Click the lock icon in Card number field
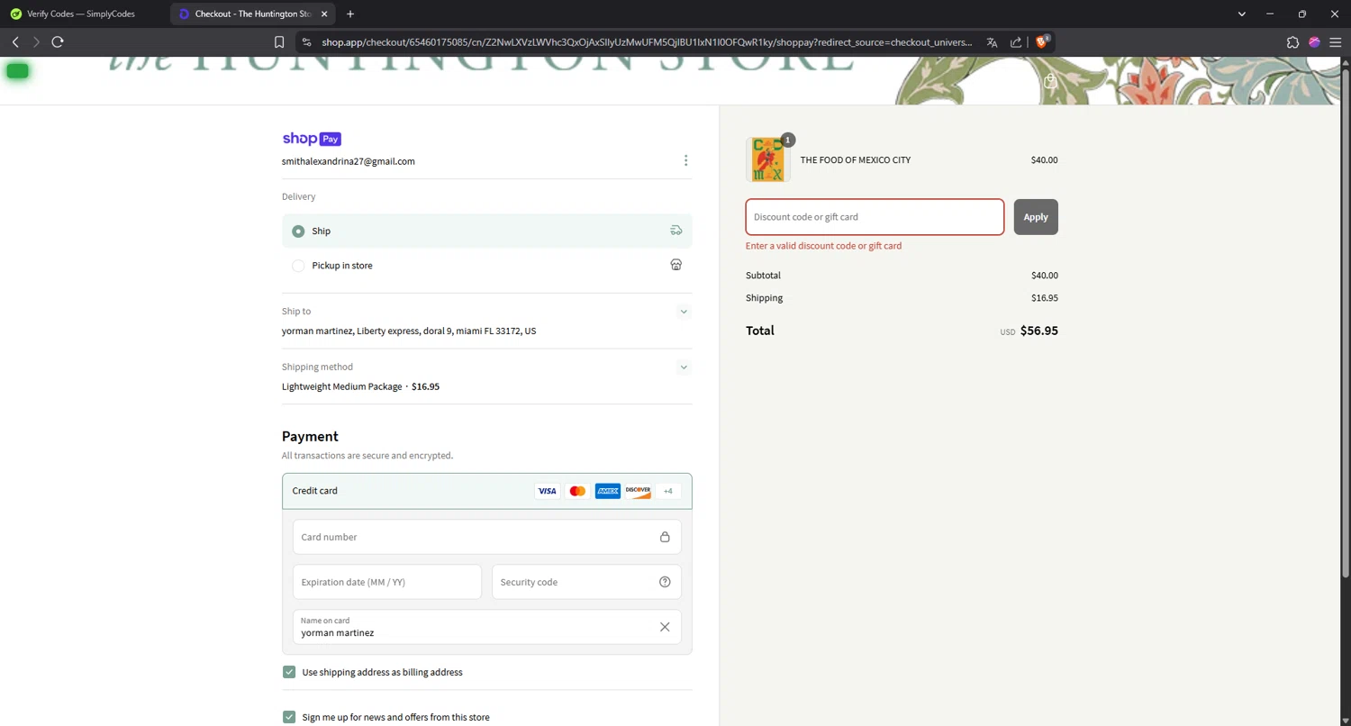This screenshot has height=726, width=1351. click(x=665, y=537)
